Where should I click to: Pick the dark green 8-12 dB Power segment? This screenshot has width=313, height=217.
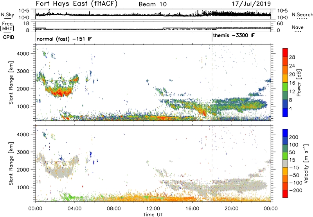click(285, 96)
